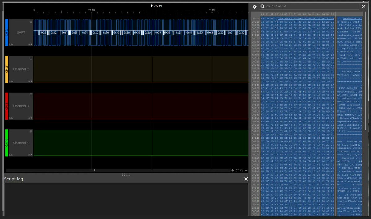Click the hex view search magnifier icon
This screenshot has height=219, width=371.
click(262, 6)
